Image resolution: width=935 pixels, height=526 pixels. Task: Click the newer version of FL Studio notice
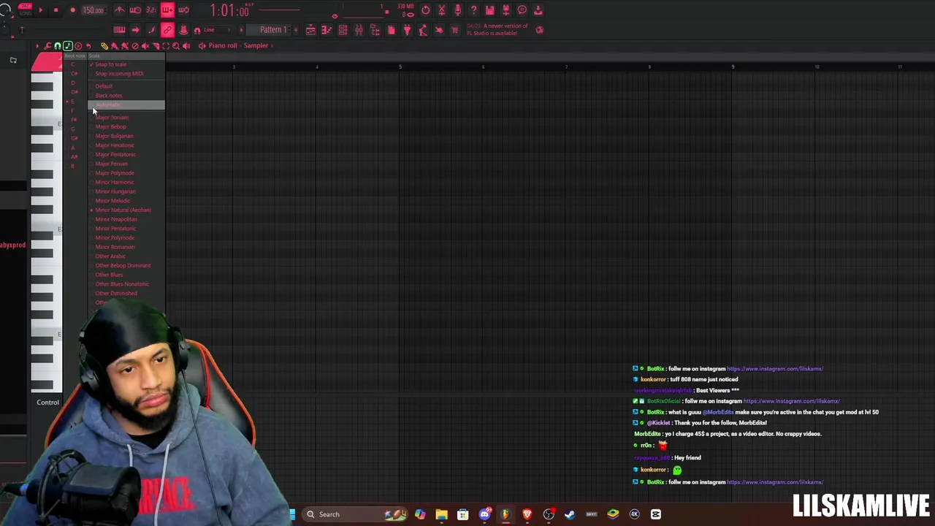point(497,29)
